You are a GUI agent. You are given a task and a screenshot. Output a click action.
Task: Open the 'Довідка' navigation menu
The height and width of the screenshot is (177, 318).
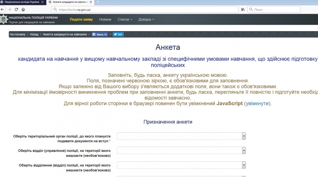146,19
